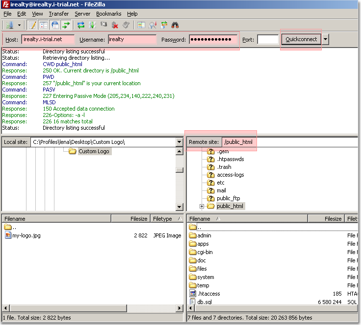Click the local tree scroll up arrow
The height and width of the screenshot is (325, 361).
pos(180,151)
